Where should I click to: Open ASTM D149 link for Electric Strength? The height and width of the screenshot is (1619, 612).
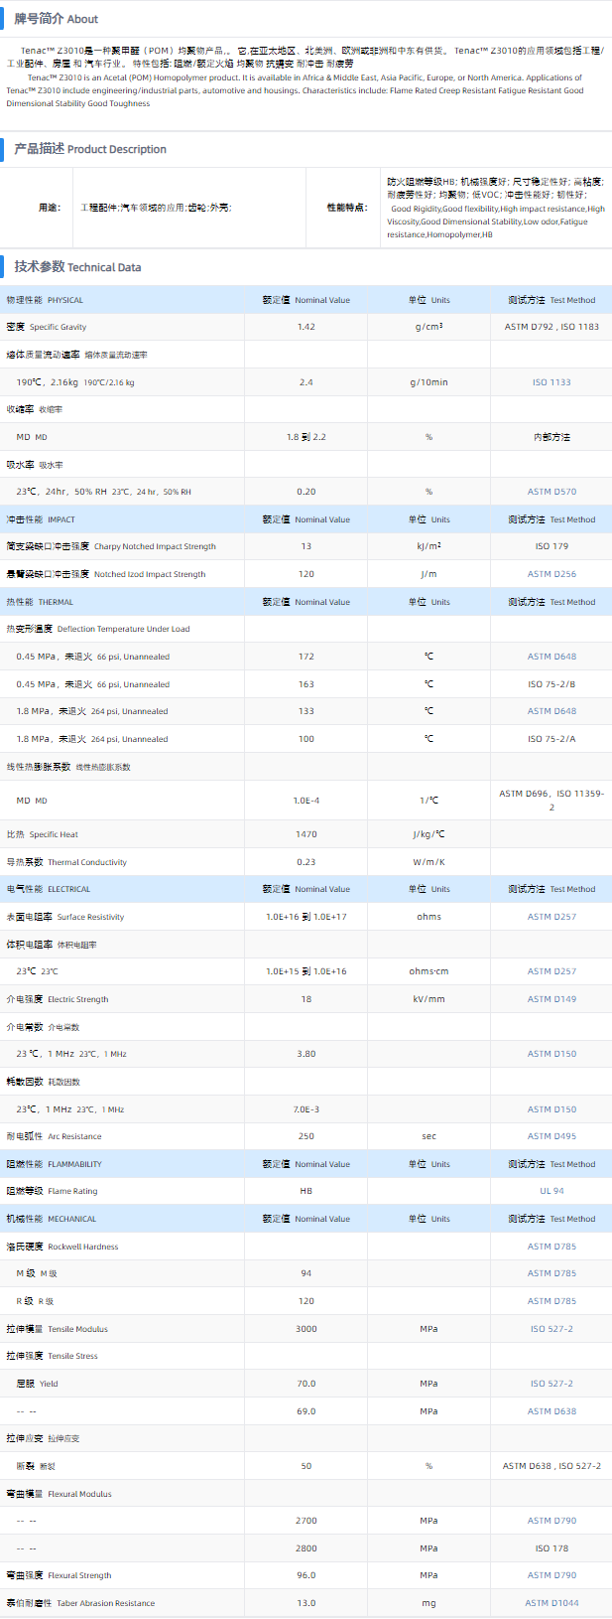[551, 999]
